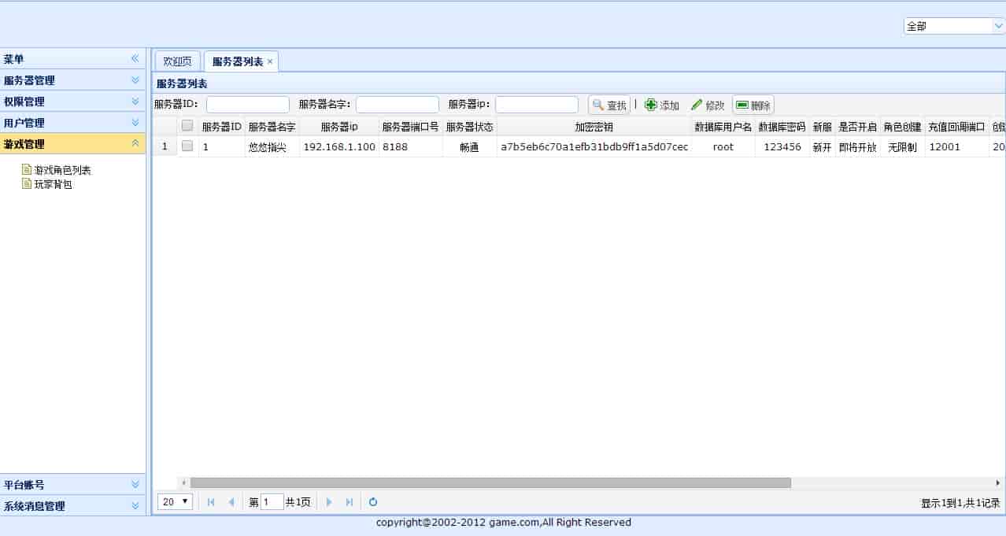The height and width of the screenshot is (536, 1006).
Task: Open the page size dropdown showing 20
Action: click(176, 502)
